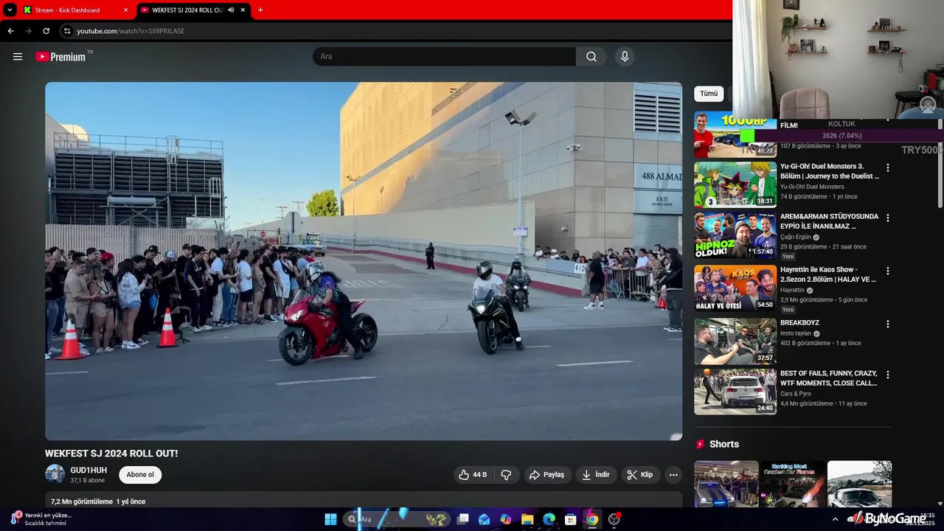944x531 pixels.
Task: Like the video with 44 B thumbs-up
Action: pyautogui.click(x=473, y=475)
